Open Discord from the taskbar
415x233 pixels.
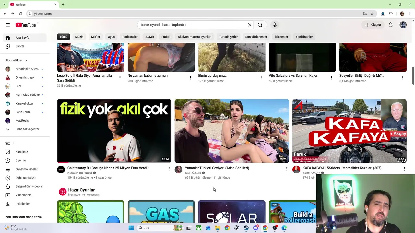click(256, 228)
